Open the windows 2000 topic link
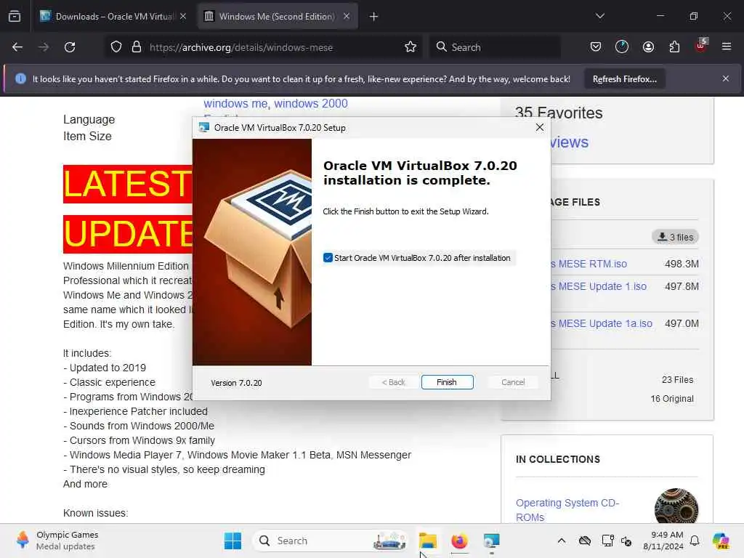 311,103
